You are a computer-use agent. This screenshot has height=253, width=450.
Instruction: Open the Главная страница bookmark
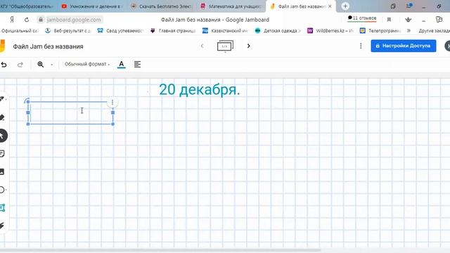[x=174, y=31]
